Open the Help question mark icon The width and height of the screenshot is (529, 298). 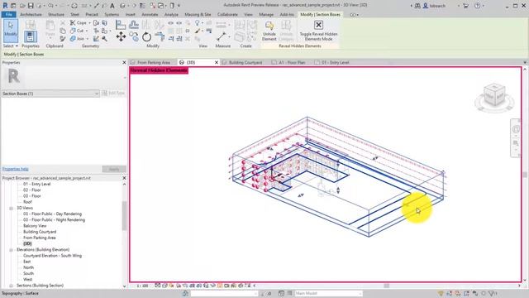pos(478,6)
